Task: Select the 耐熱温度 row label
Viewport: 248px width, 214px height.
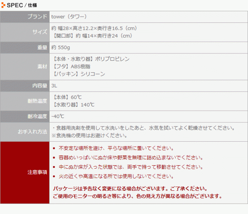Action: click(x=38, y=101)
